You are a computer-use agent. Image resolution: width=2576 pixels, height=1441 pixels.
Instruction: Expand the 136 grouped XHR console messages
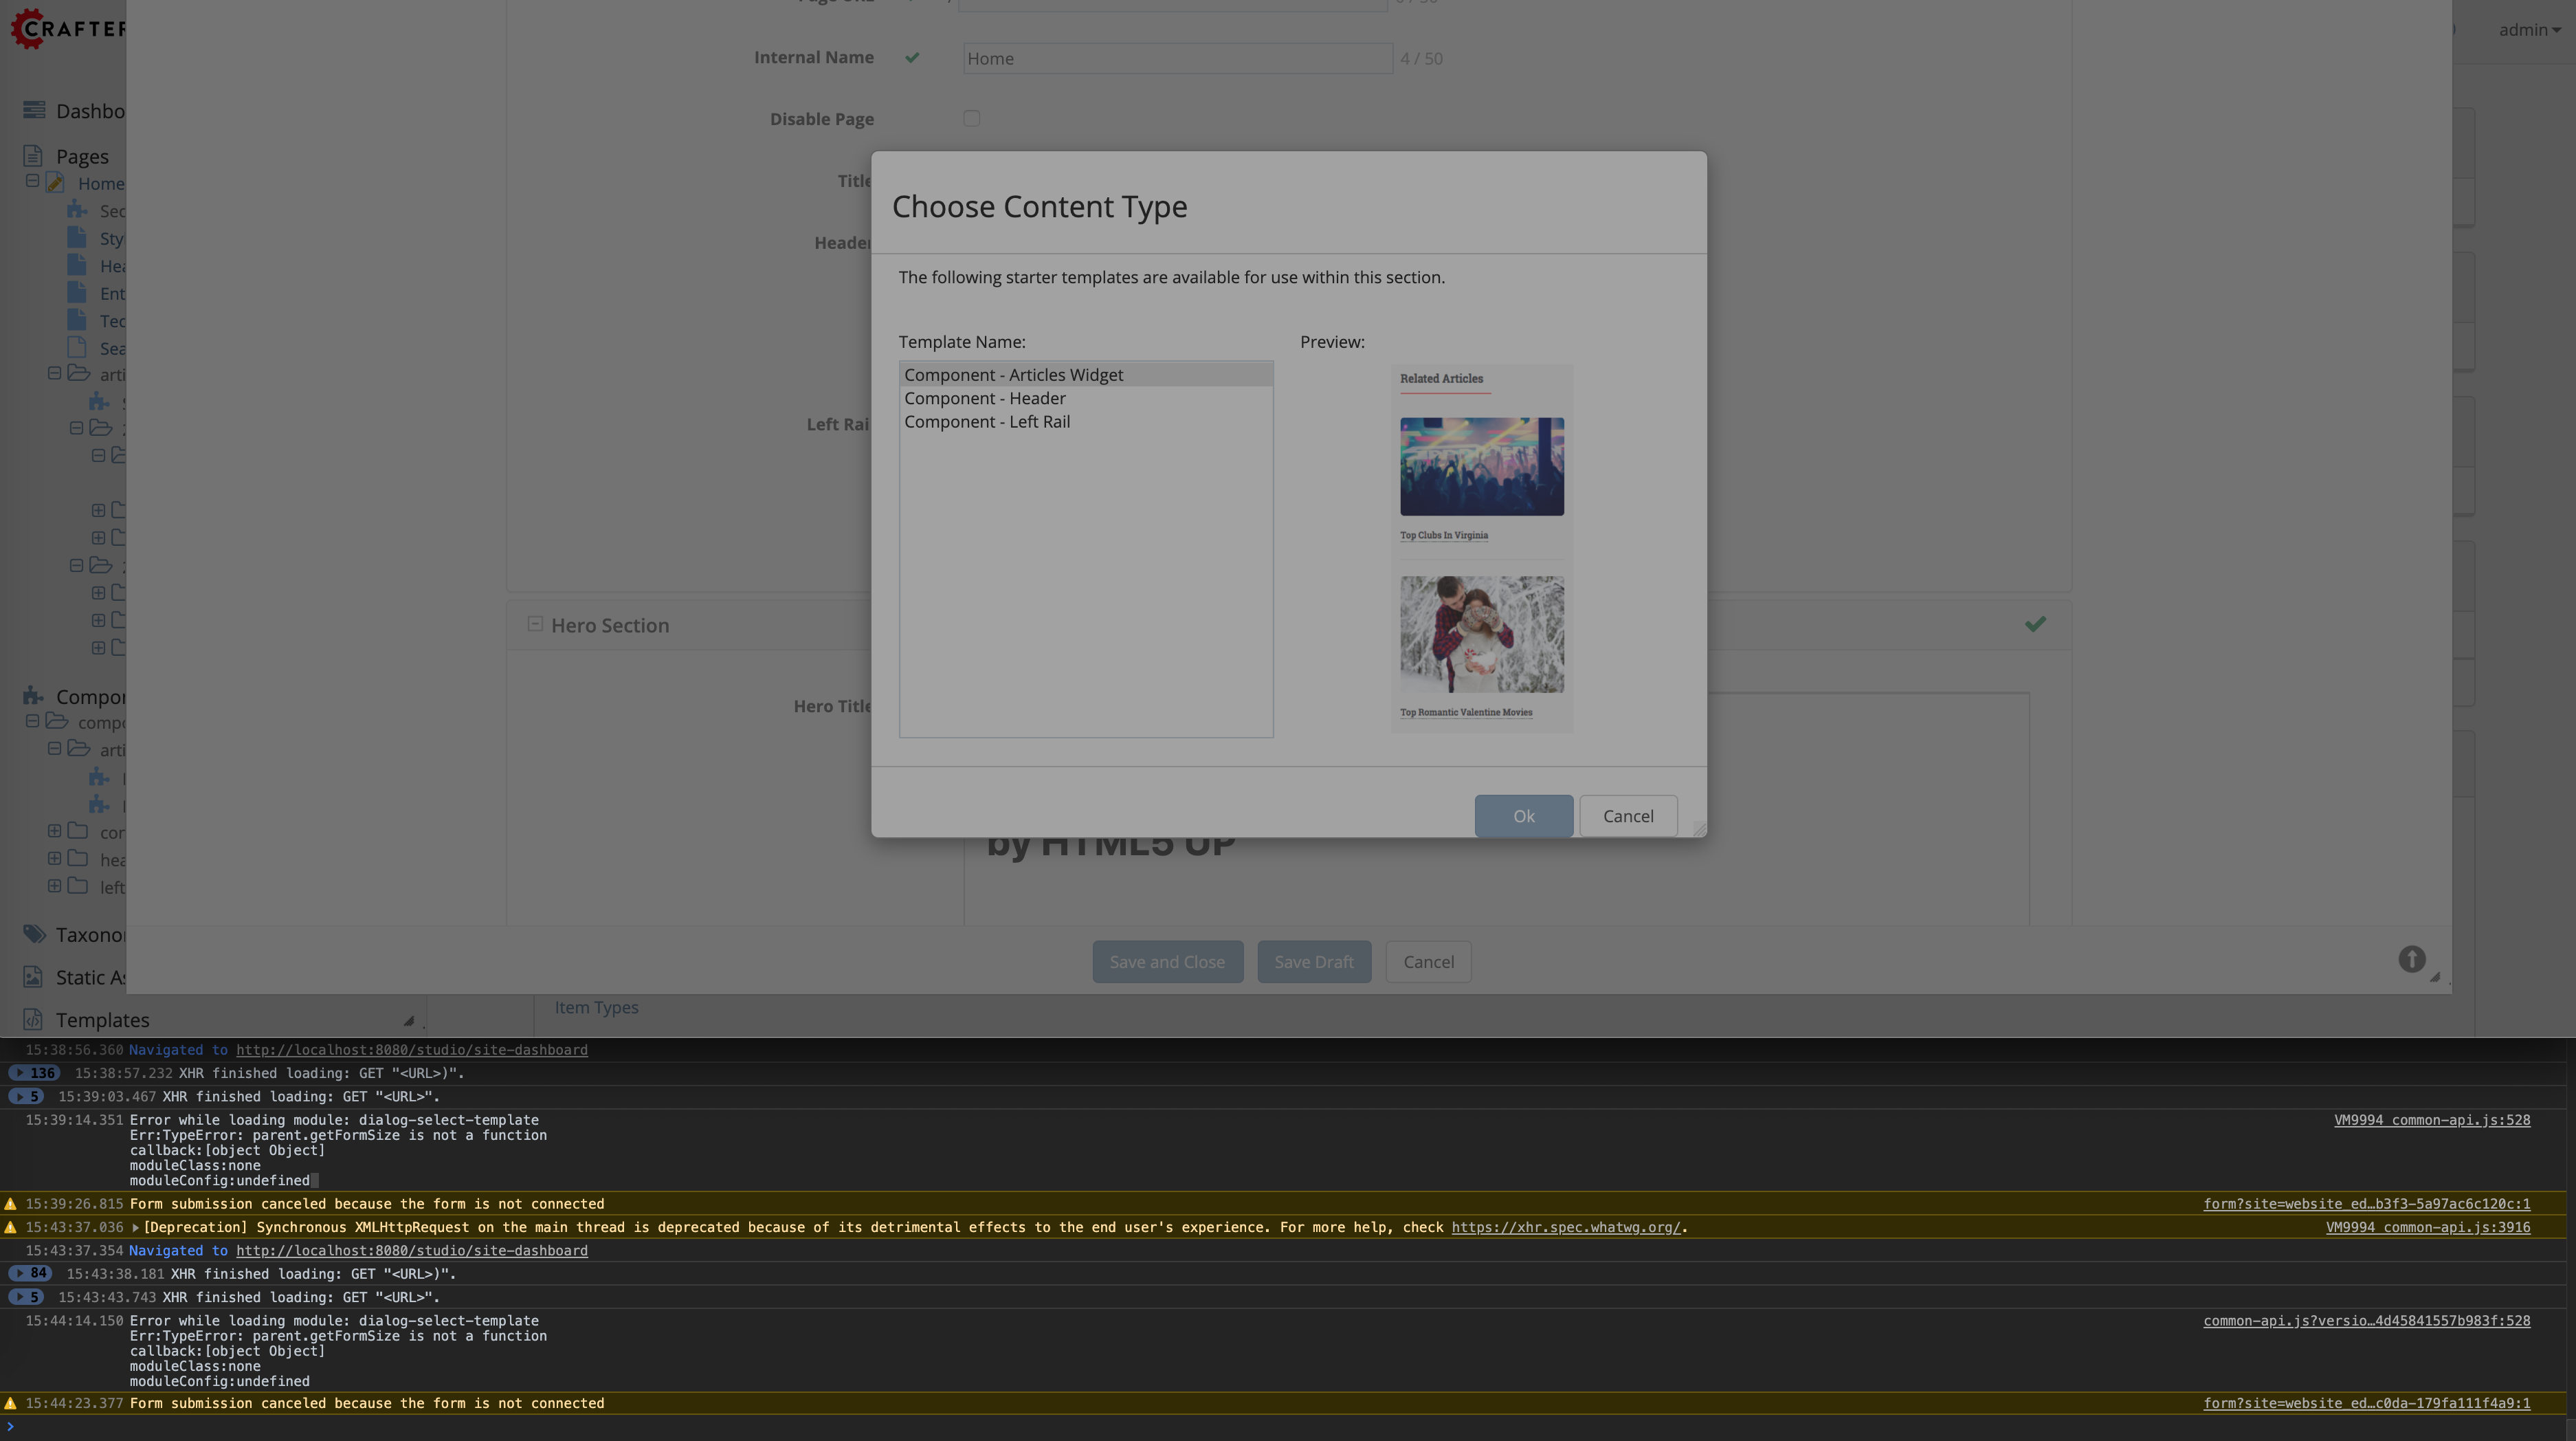(34, 1073)
